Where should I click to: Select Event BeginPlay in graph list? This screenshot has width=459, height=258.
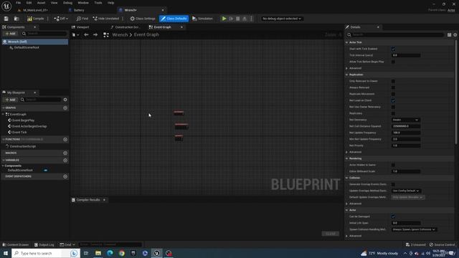coord(23,120)
